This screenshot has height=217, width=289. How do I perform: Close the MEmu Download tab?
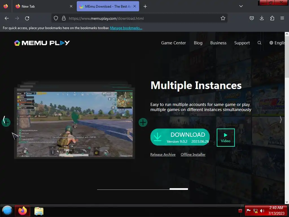coord(135,6)
